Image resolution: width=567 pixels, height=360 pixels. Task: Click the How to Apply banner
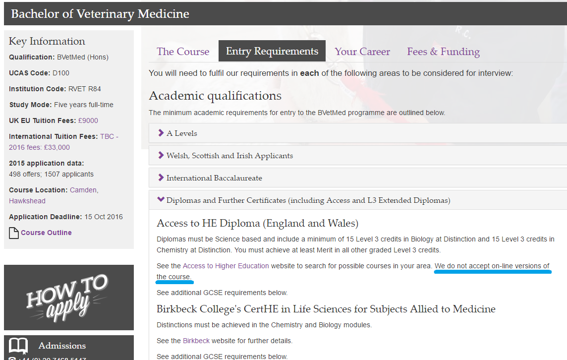click(69, 298)
